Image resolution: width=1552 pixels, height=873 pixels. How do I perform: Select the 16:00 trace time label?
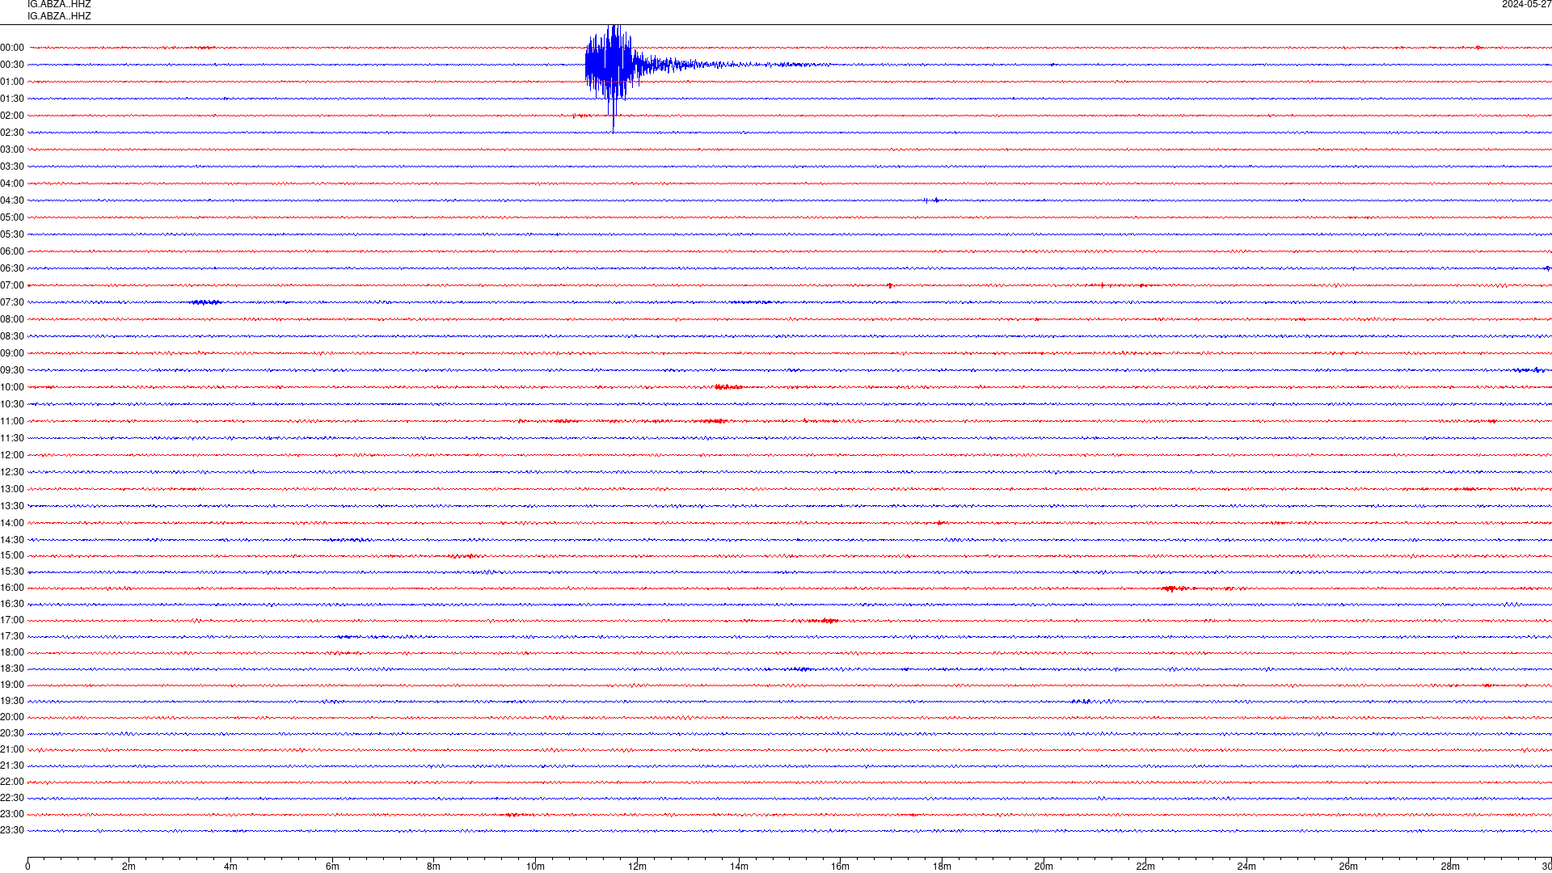coord(12,588)
